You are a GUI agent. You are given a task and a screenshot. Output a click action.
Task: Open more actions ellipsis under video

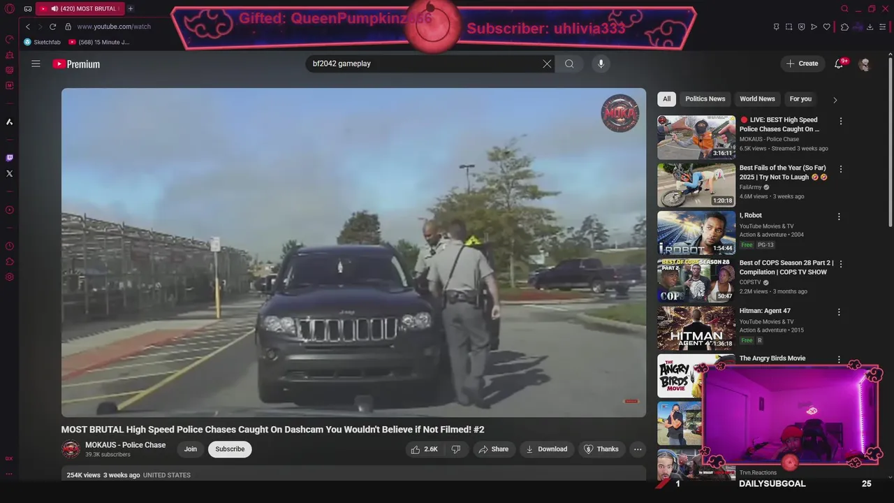(638, 449)
